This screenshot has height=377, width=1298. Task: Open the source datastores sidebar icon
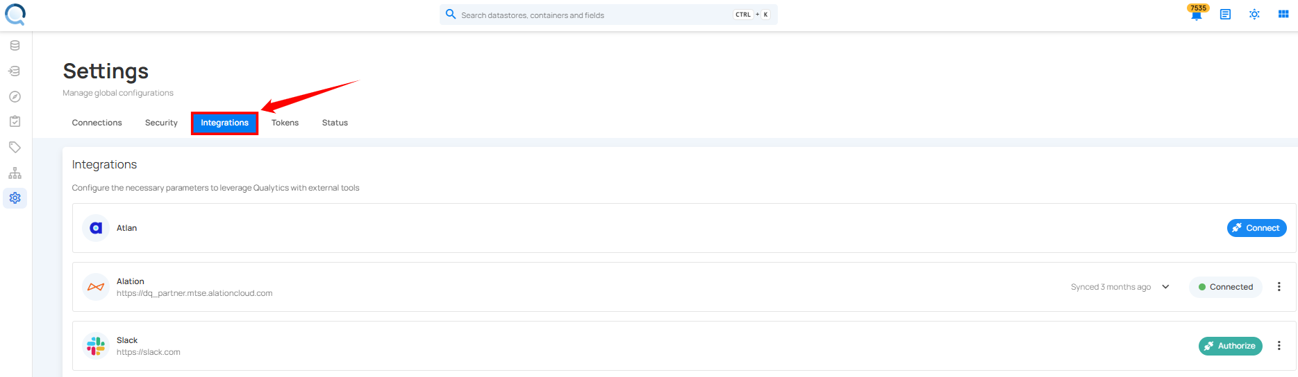coord(15,46)
